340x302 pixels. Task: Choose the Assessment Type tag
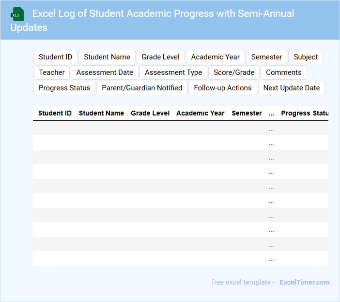(x=173, y=72)
